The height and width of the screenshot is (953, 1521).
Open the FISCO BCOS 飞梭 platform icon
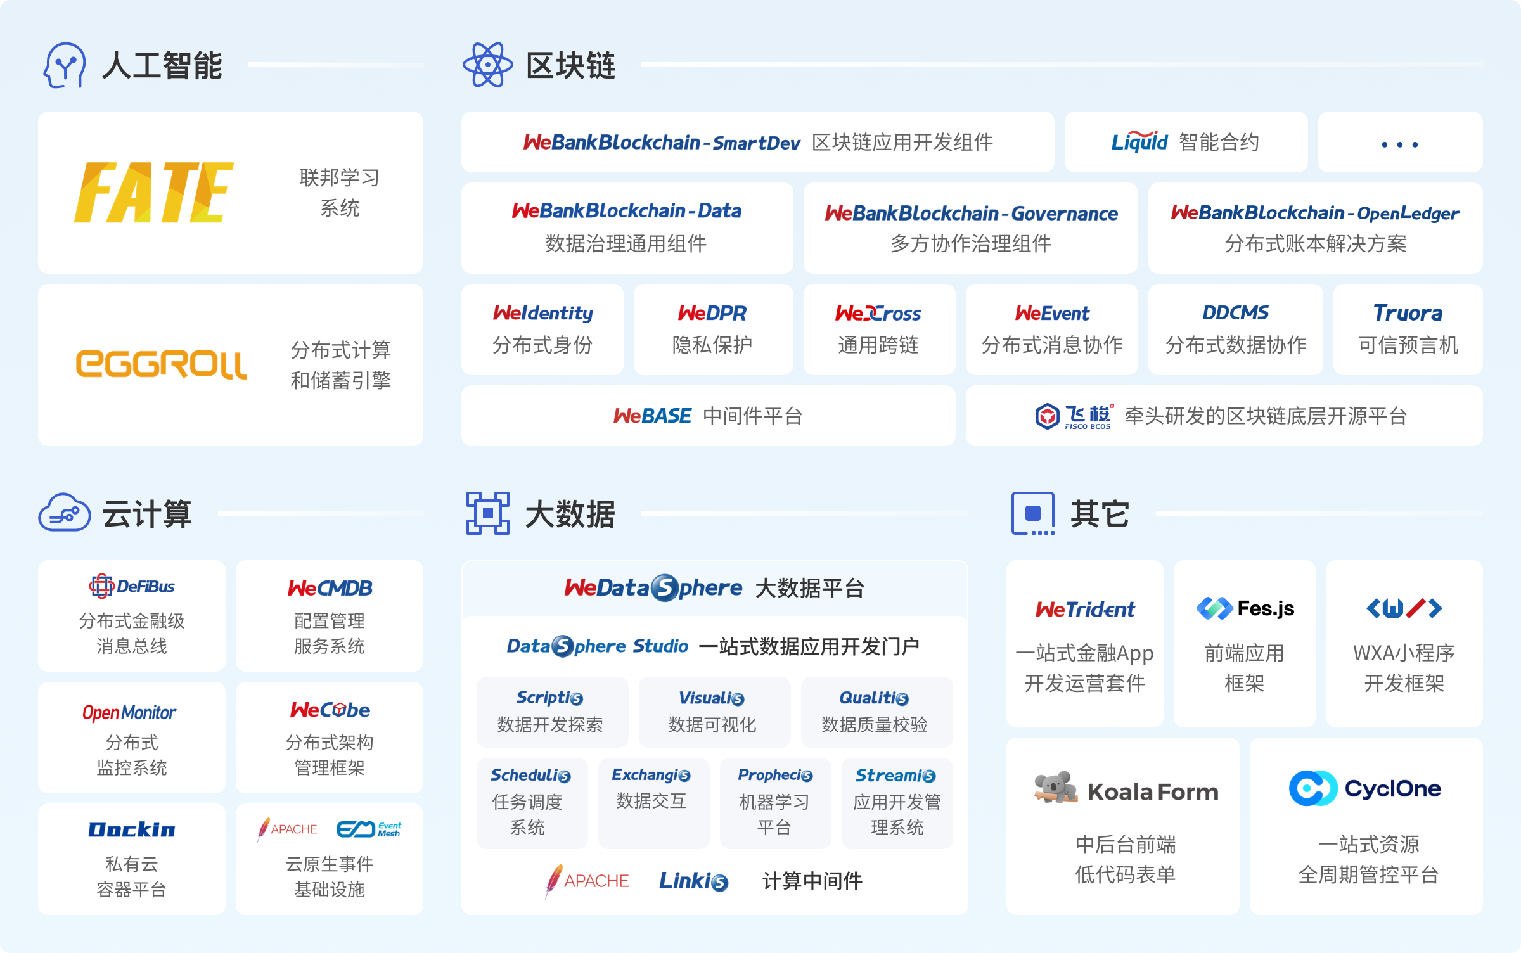coord(1049,415)
